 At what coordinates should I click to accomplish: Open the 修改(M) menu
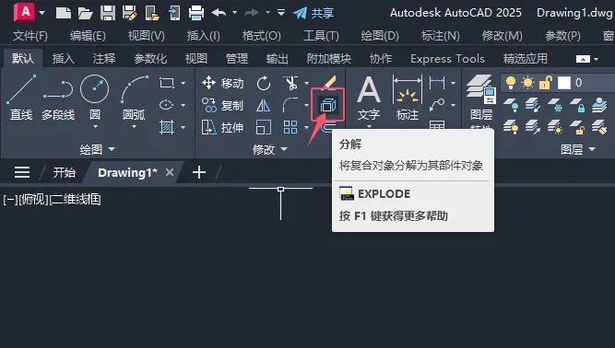point(502,36)
